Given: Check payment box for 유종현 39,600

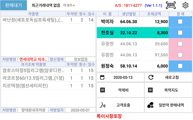Looking at the screenshot, I should click(x=180, y=44).
